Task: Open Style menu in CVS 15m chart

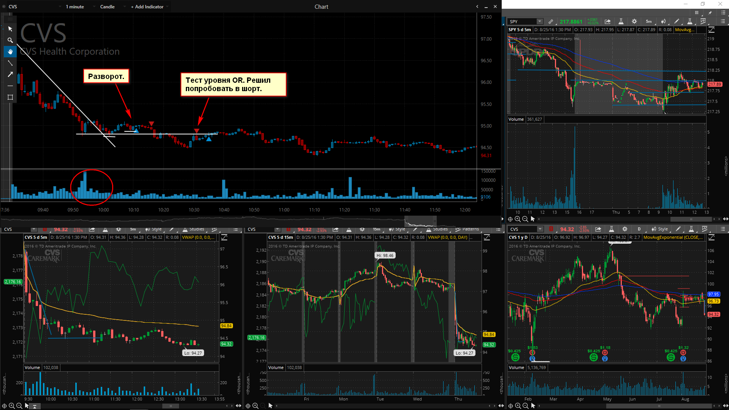Action: pos(397,229)
